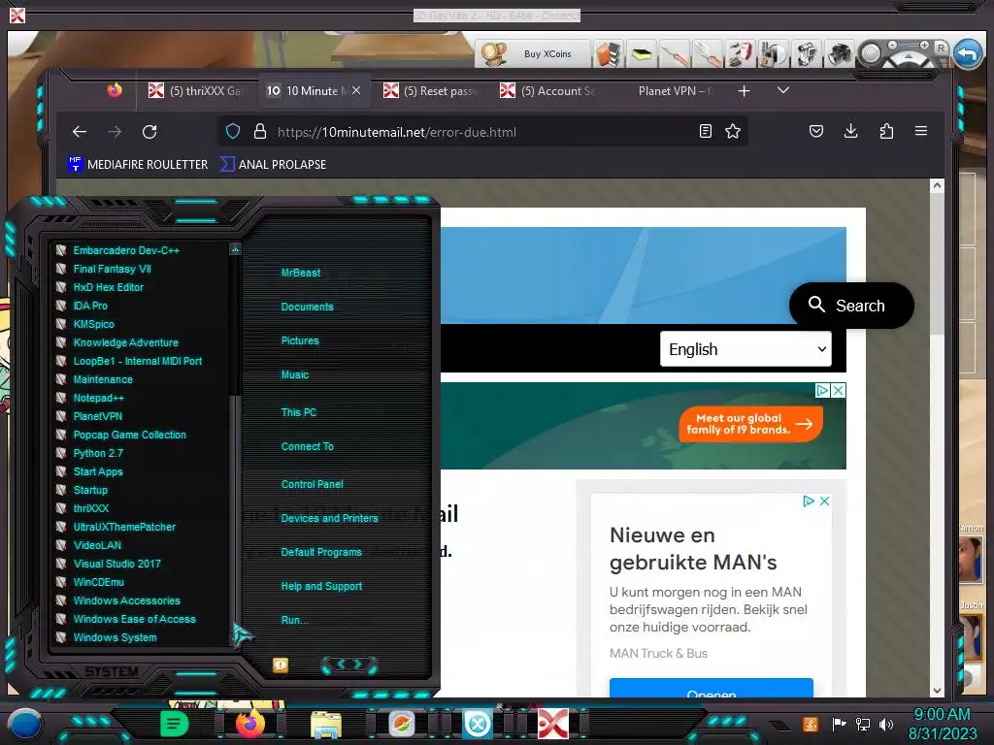Viewport: 994px width, 745px height.
Task: Expand the Windows Accessories folder
Action: 126,600
